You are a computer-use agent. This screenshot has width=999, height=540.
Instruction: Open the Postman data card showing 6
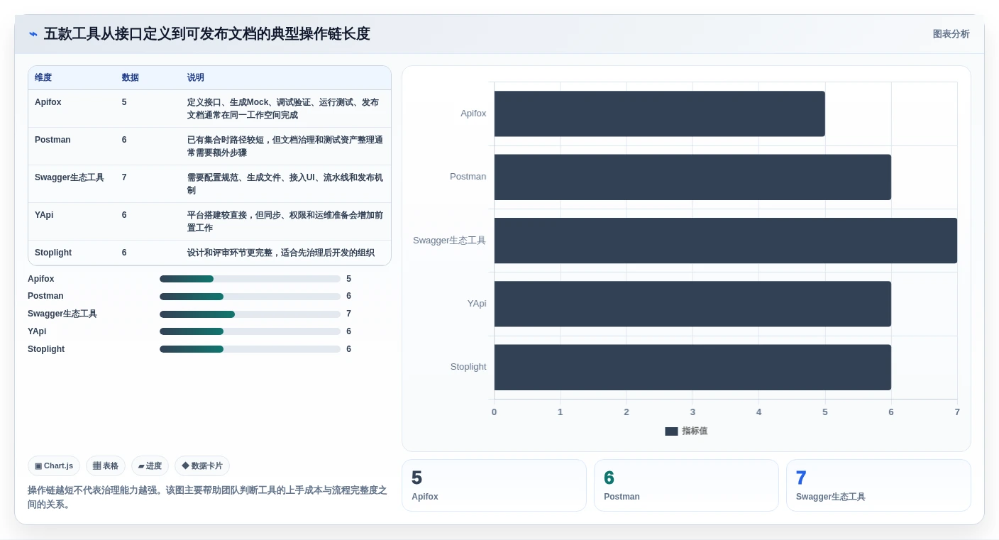tap(686, 485)
